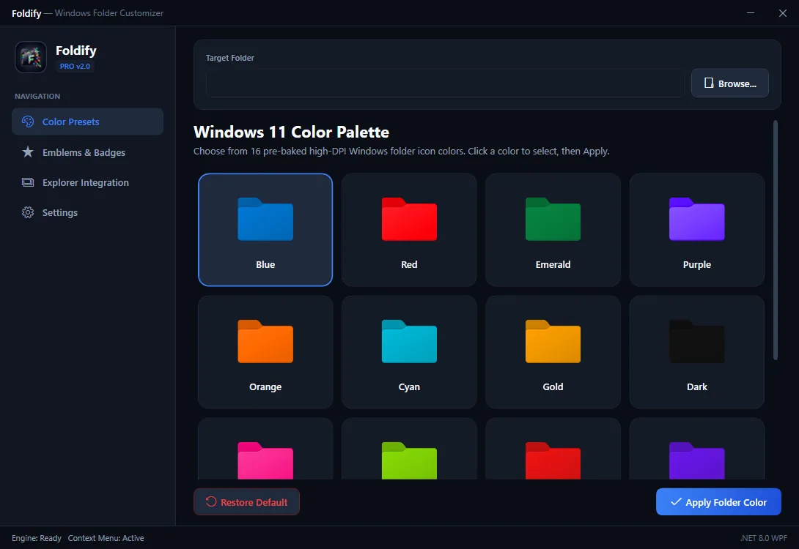Click the PRO v2.0 badge
This screenshot has width=799, height=549.
(x=75, y=66)
